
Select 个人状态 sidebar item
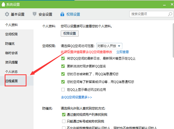pyautogui.click(x=17, y=72)
